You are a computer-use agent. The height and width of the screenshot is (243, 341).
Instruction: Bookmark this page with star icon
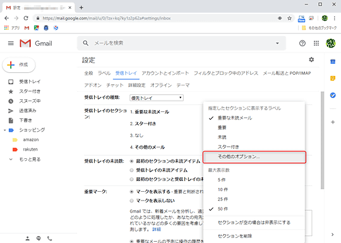[289, 18]
